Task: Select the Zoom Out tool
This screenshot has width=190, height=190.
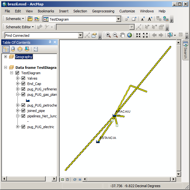Action: pos(115,35)
